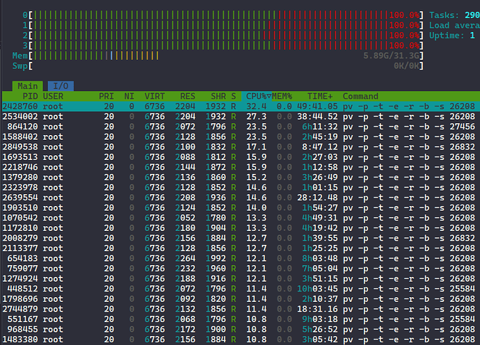Image resolution: width=480 pixels, height=345 pixels.
Task: Select process row PID 448512
Action: [x=241, y=289]
